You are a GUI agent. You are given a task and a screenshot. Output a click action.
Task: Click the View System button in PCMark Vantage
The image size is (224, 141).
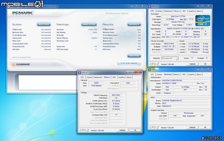tap(134, 56)
